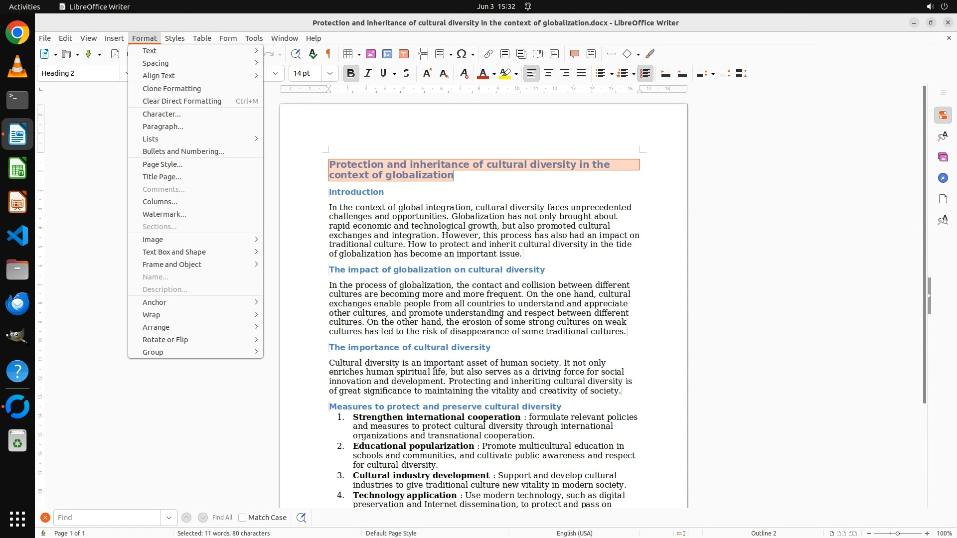Viewport: 957px width, 538px height.
Task: Enable the Match Case checkbox
Action: click(242, 518)
